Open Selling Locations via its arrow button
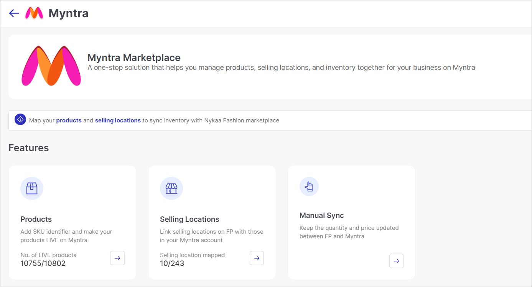 pyautogui.click(x=257, y=258)
